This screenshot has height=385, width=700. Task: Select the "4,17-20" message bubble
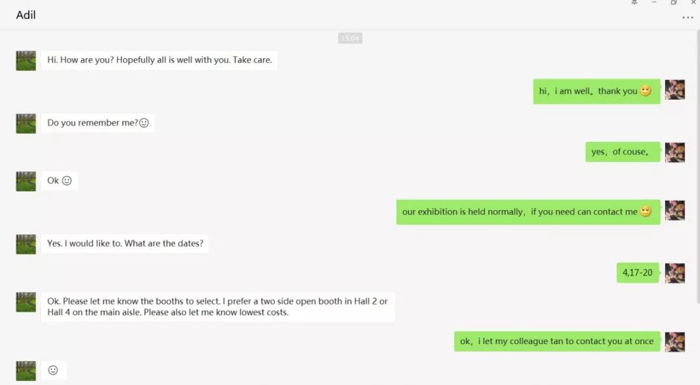click(637, 273)
